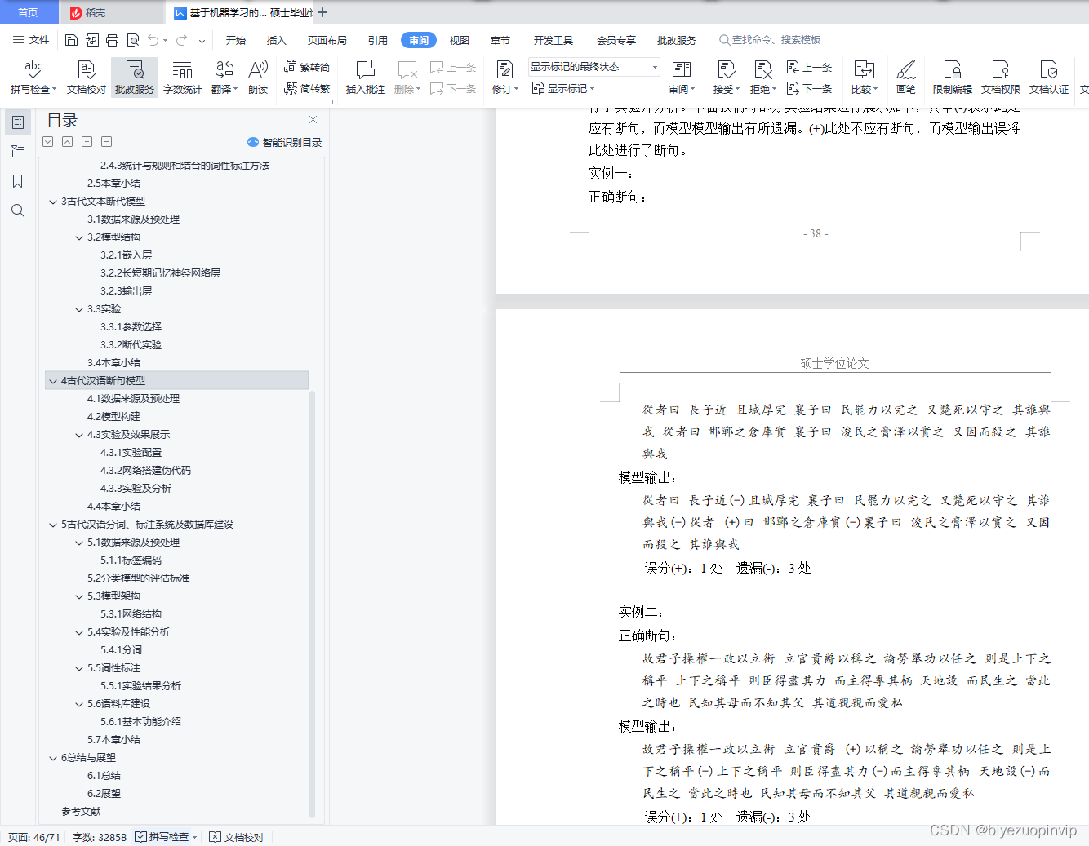Open 文档认证 document certification
The width and height of the screenshot is (1089, 846).
1049,78
